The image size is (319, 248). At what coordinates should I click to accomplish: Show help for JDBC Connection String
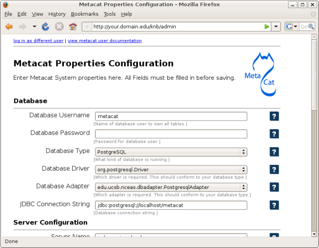pyautogui.click(x=274, y=205)
